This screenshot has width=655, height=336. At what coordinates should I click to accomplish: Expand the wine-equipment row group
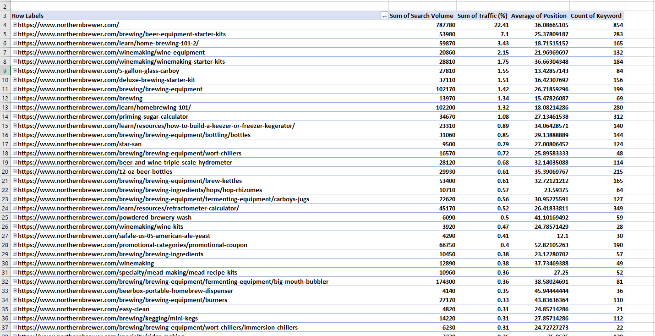coord(14,52)
